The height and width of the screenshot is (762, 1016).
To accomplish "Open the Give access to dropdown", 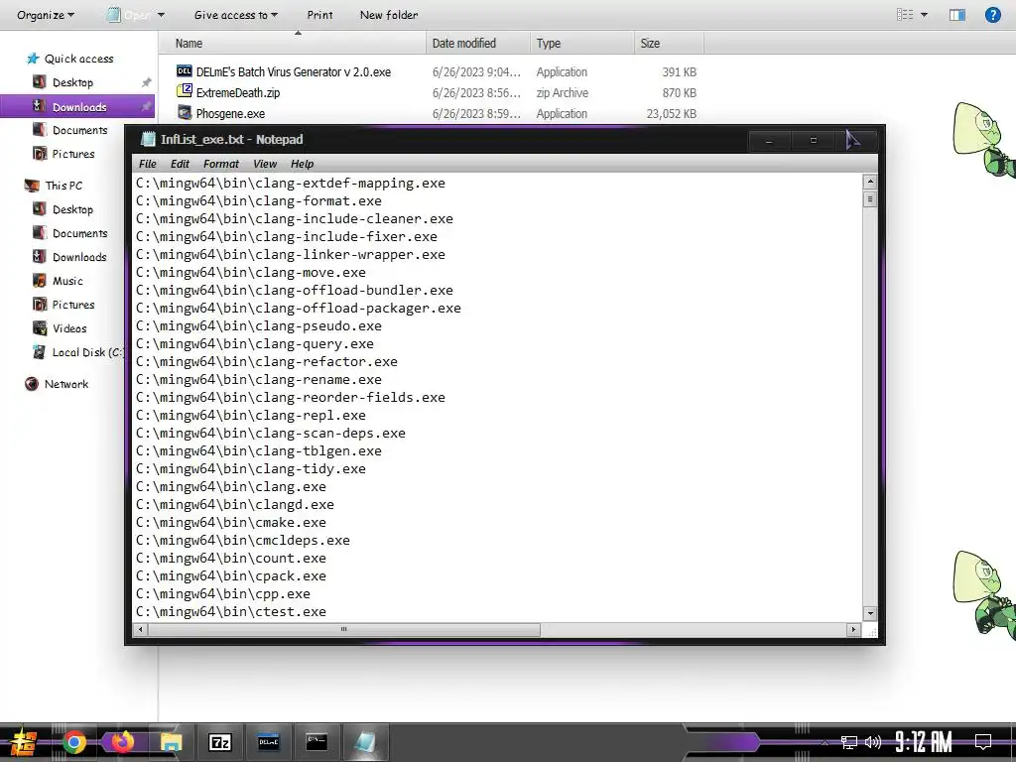I will [236, 15].
